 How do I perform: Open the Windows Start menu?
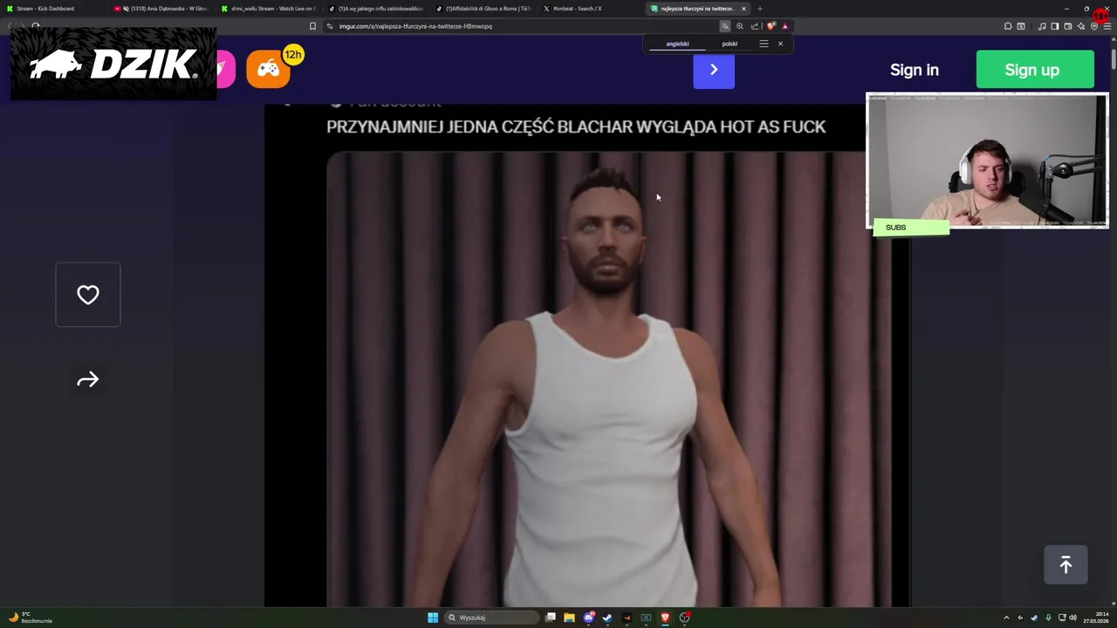pos(433,618)
